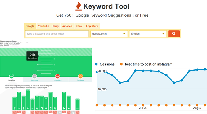Screen dimensions: 207x114
Task: Click the orange data point above Aug 5
Action: 197,105
